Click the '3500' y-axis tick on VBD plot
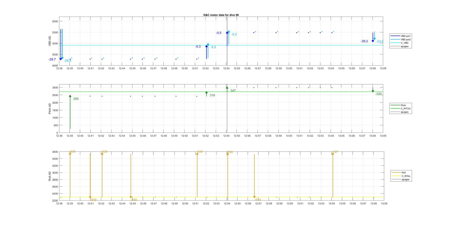Image resolution: width=455 pixels, height=225 pixels. point(55,55)
